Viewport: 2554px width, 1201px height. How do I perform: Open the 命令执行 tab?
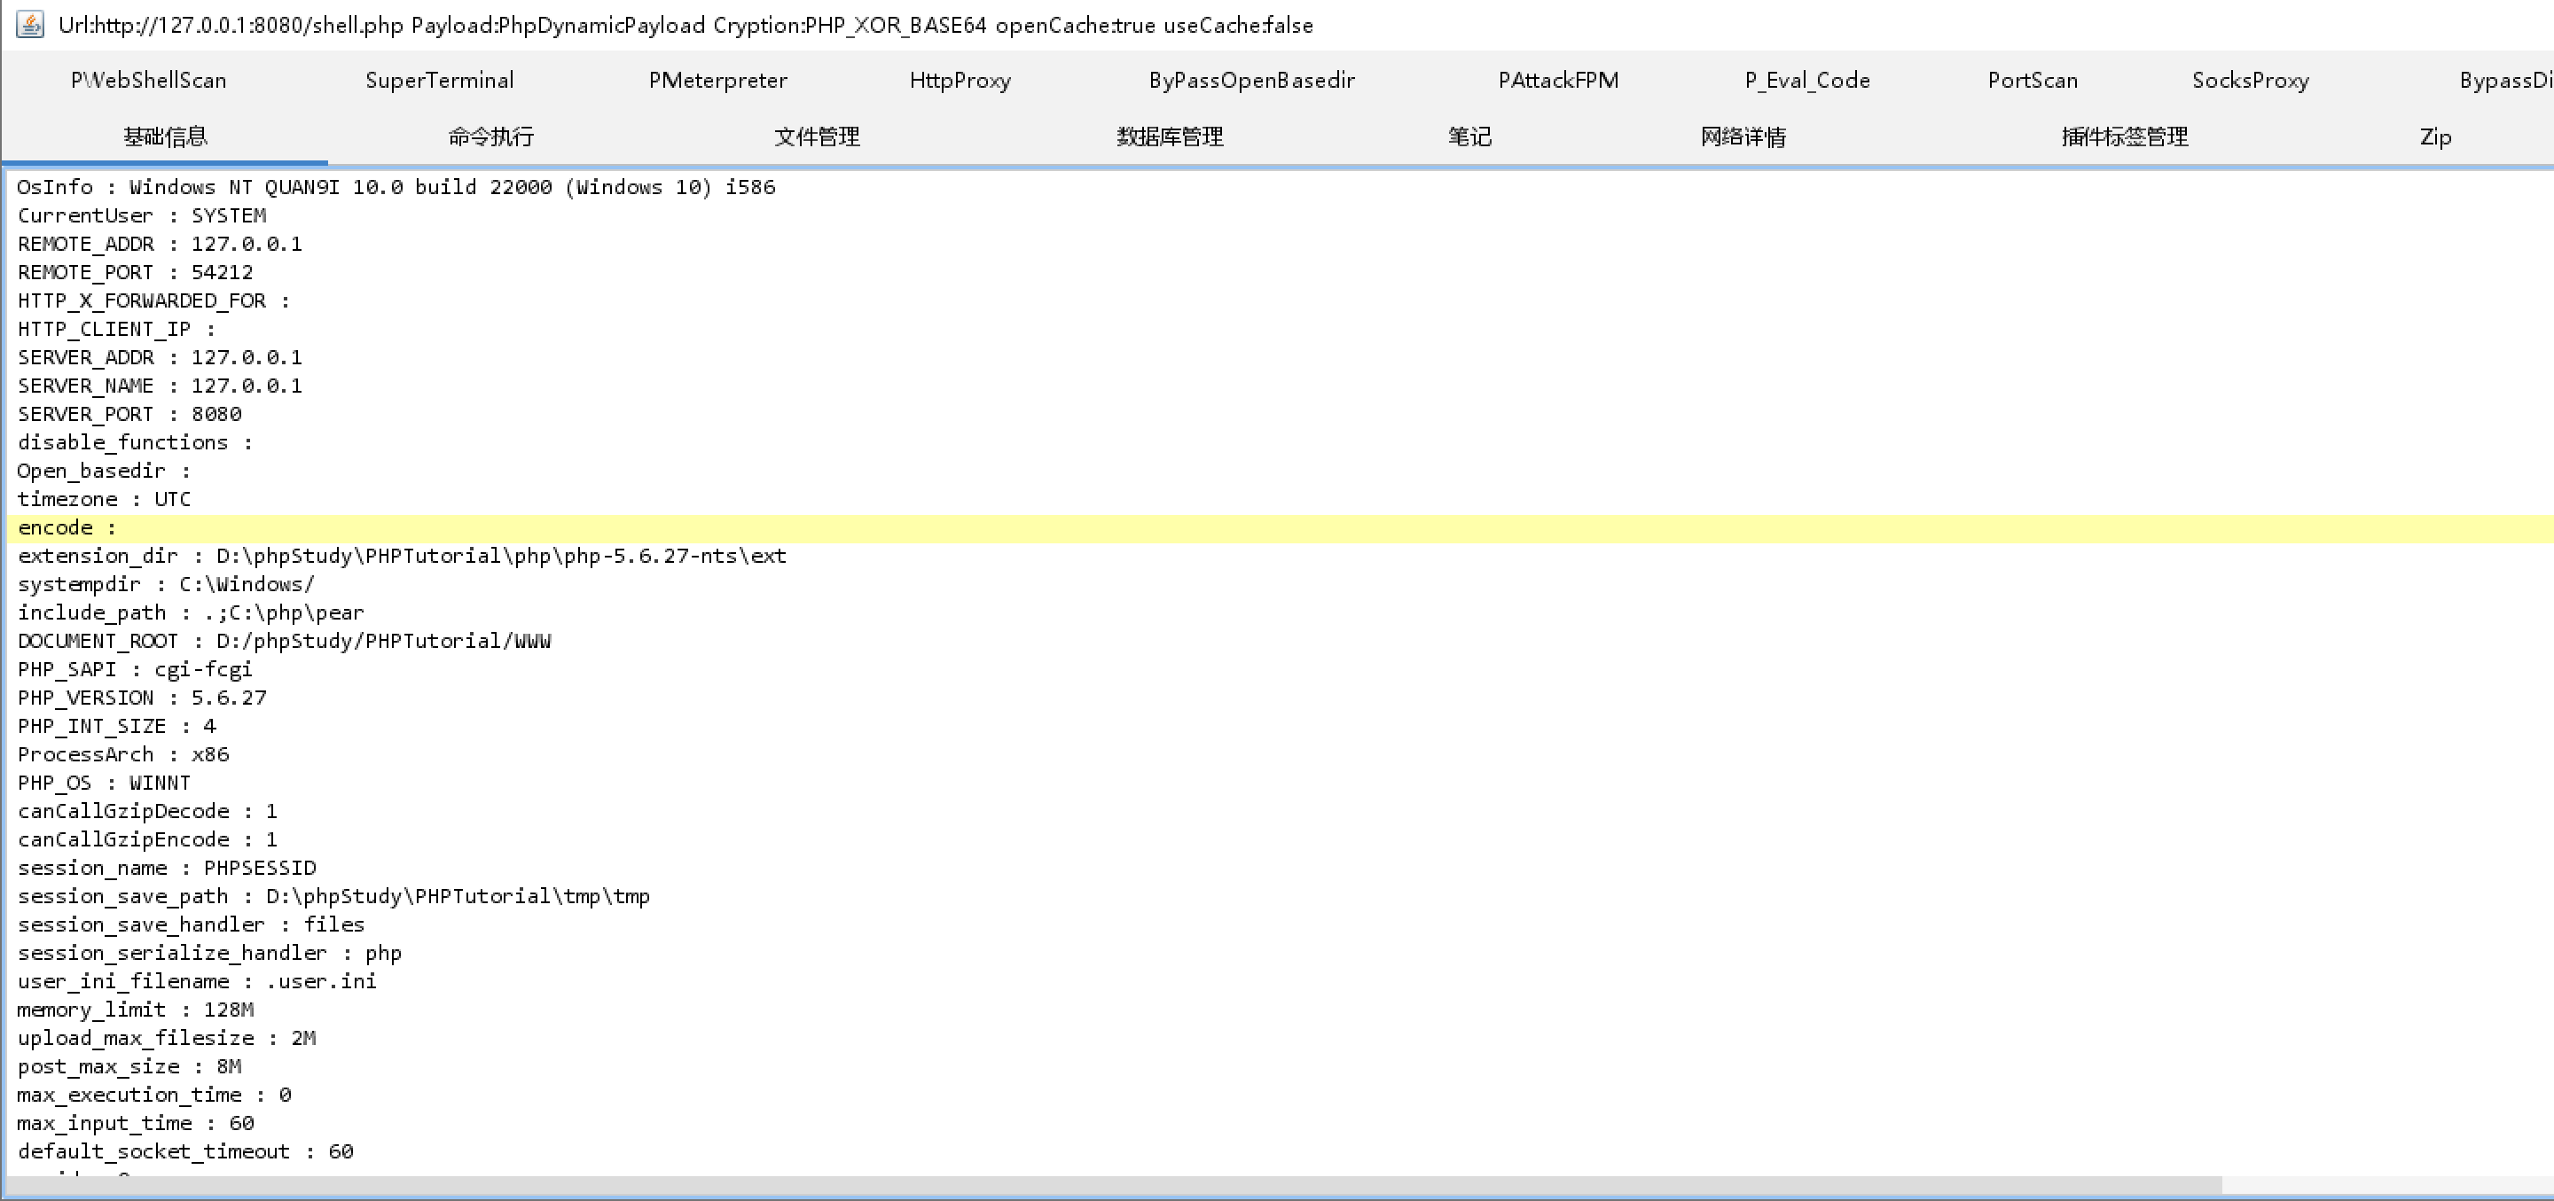490,136
